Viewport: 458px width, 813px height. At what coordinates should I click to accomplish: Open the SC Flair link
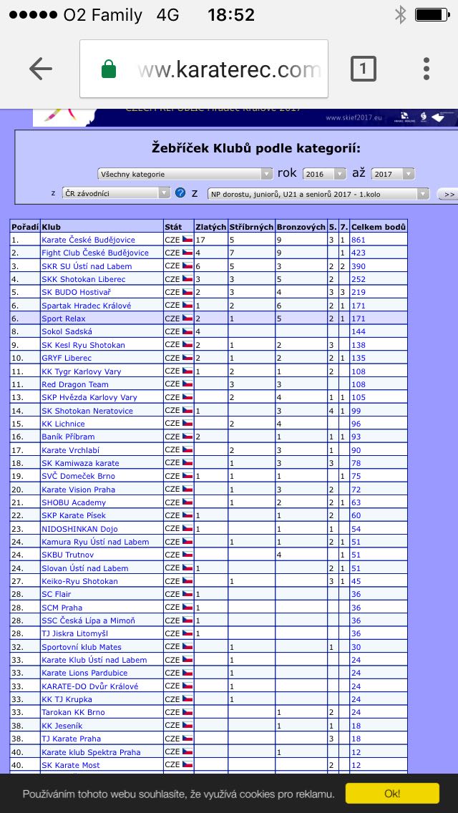56,594
